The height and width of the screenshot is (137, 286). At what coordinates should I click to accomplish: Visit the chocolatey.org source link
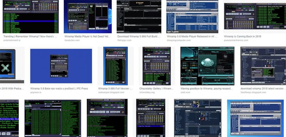point(147,92)
